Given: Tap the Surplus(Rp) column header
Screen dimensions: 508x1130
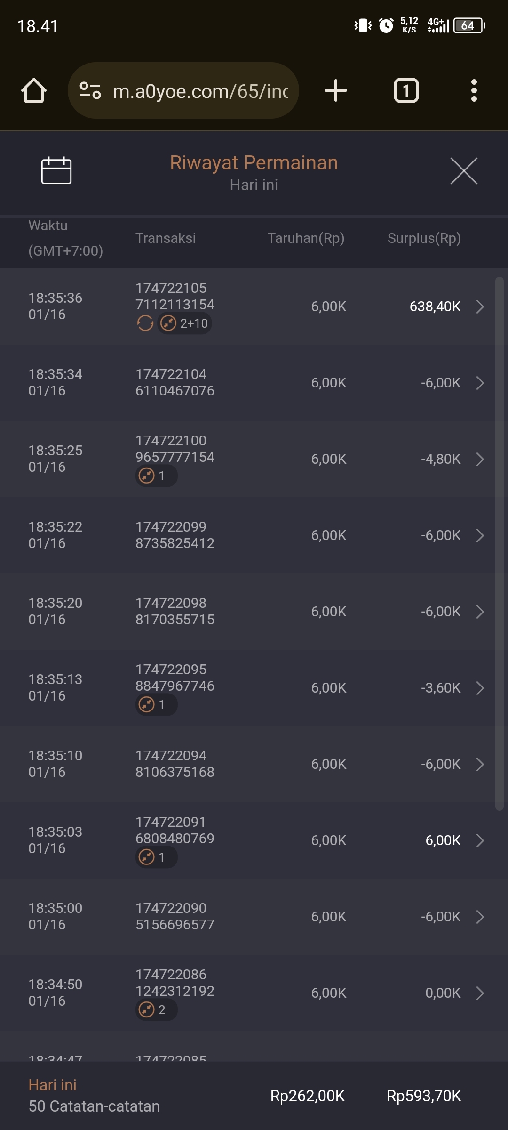Looking at the screenshot, I should [424, 238].
